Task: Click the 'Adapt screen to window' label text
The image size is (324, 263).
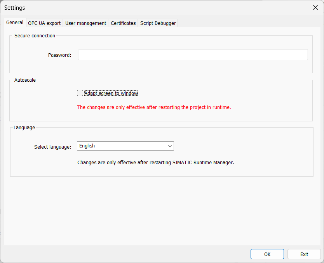Action: (x=111, y=93)
